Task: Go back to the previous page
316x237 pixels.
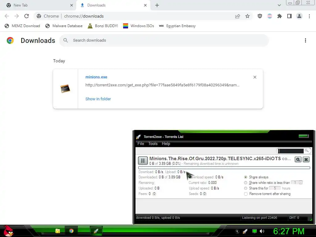Action: (7, 16)
